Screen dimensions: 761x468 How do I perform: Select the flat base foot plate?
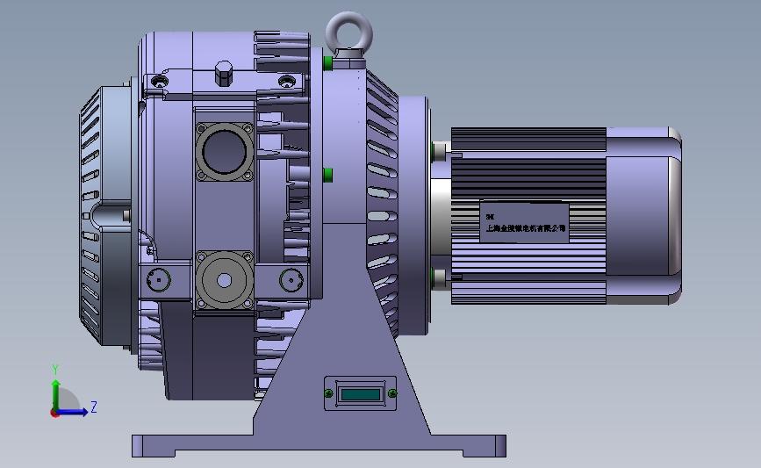click(319, 446)
